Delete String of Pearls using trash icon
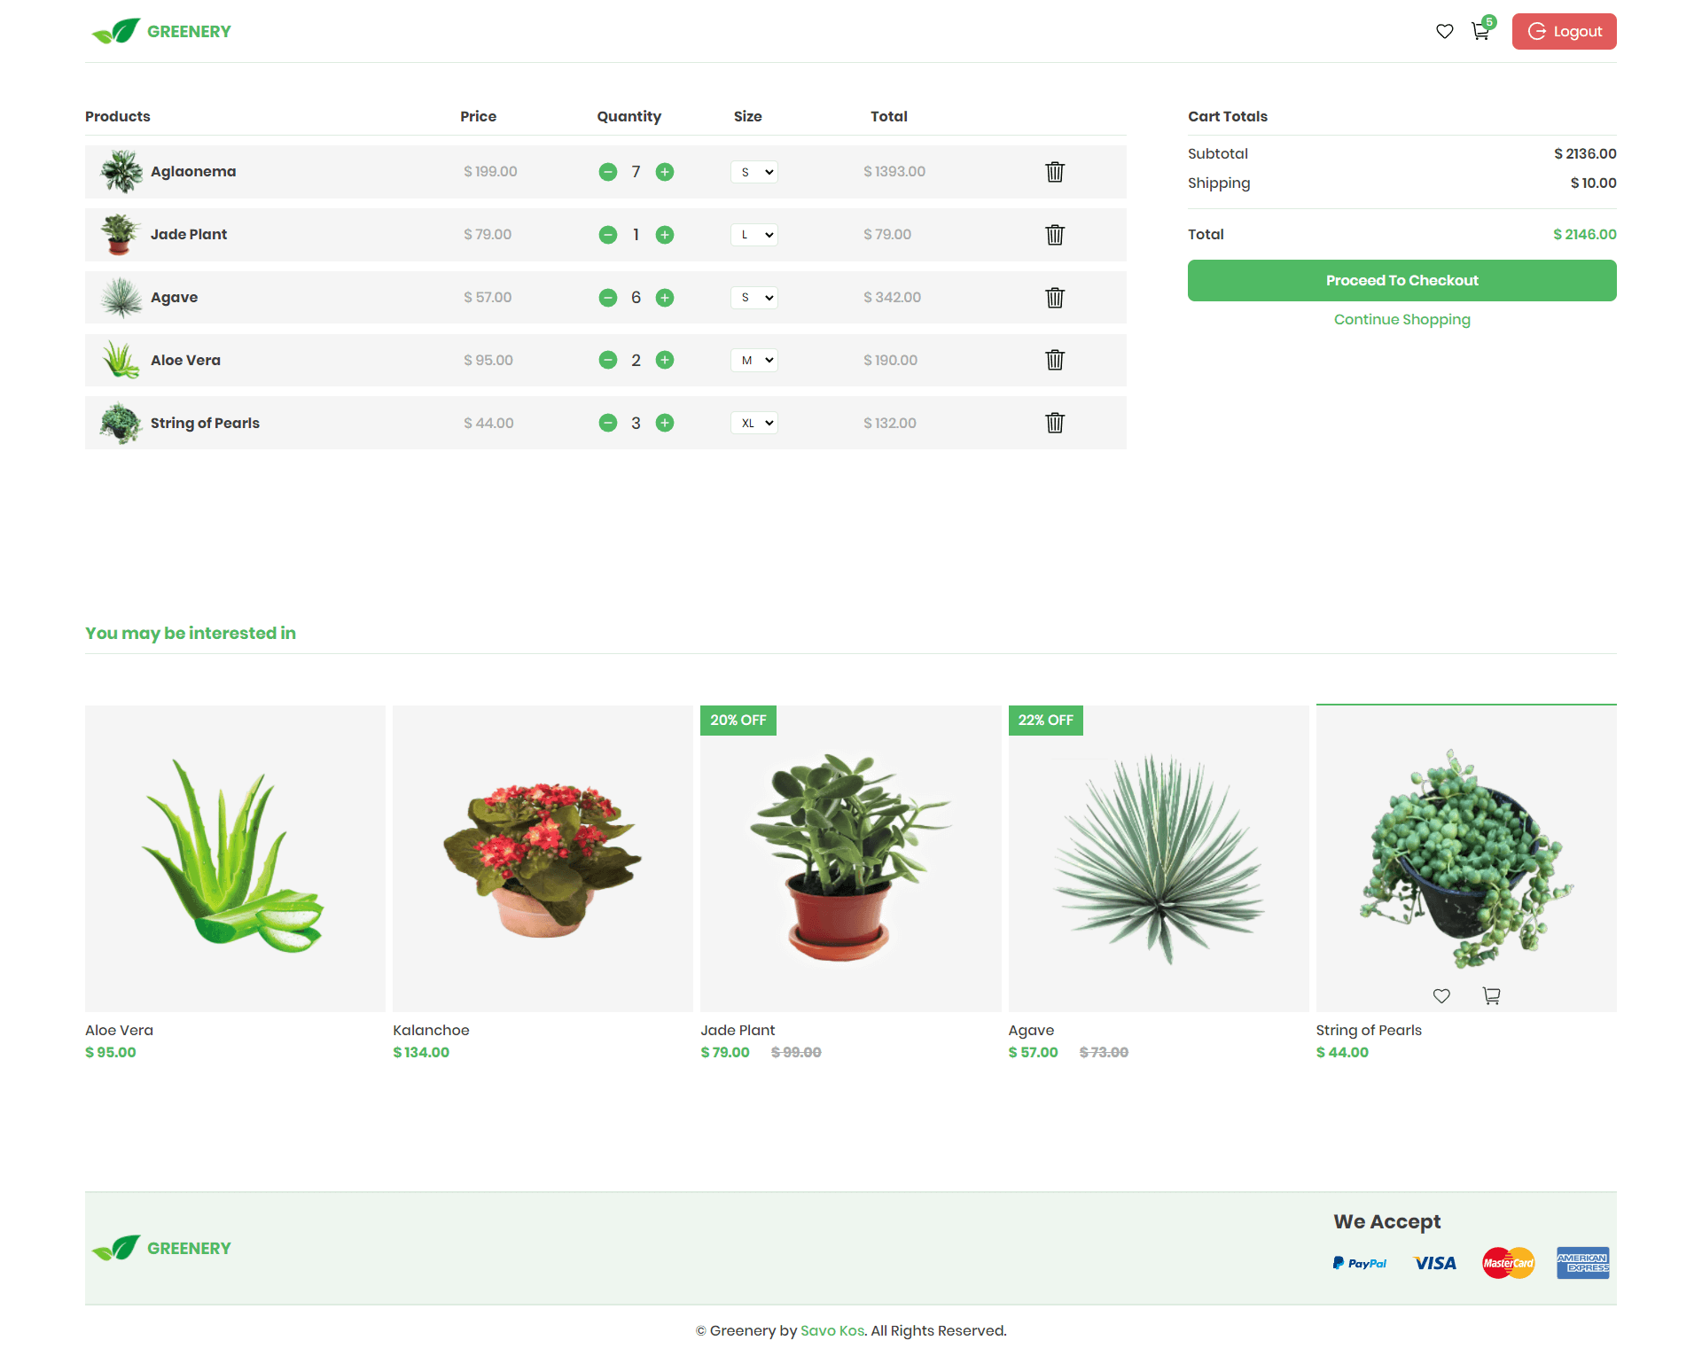The image size is (1702, 1356). tap(1054, 423)
